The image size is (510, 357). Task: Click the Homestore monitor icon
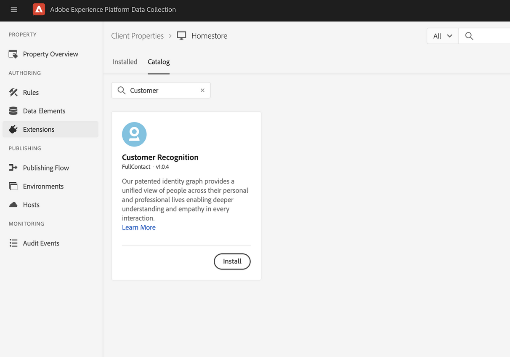[181, 36]
